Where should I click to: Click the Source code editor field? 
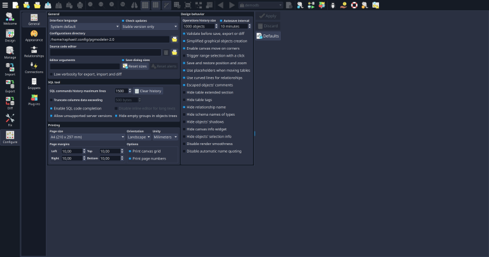(106, 52)
